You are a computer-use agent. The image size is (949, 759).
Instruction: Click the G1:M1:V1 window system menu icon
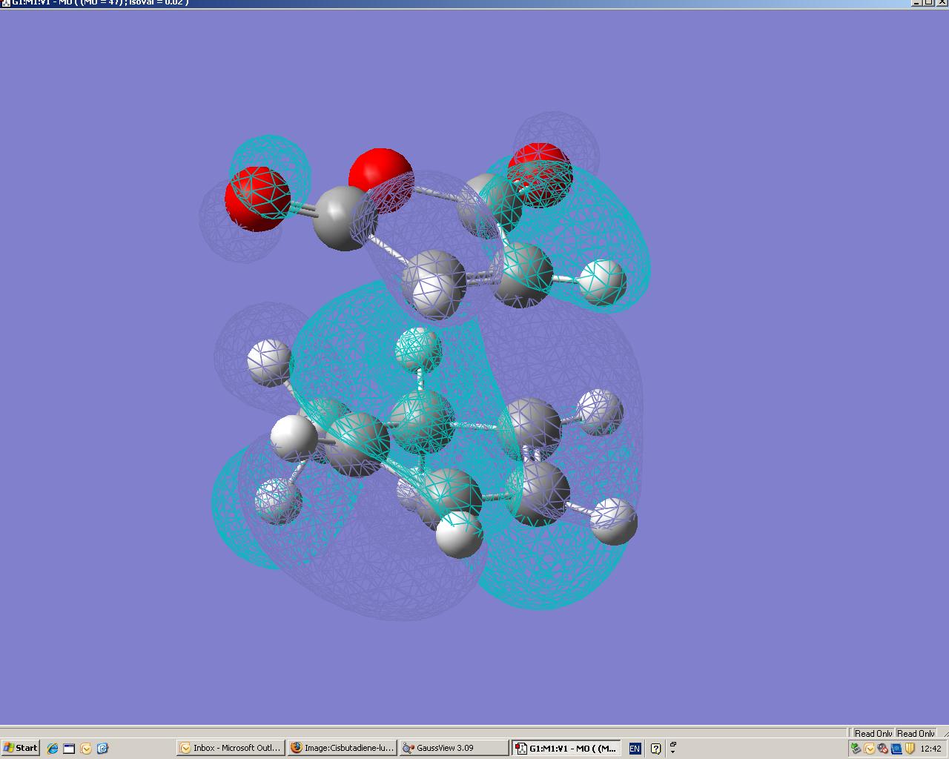(x=5, y=3)
